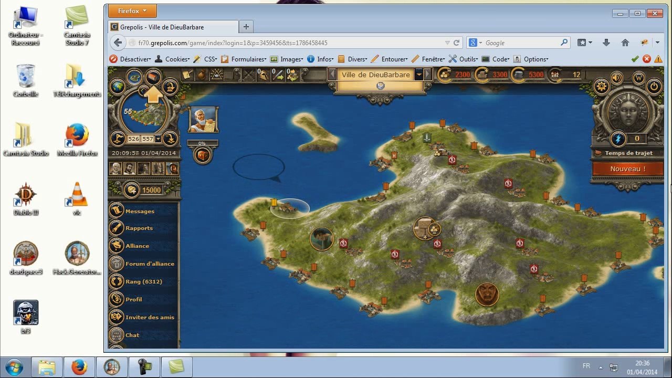
Task: Open game settings gear icon
Action: 602,86
